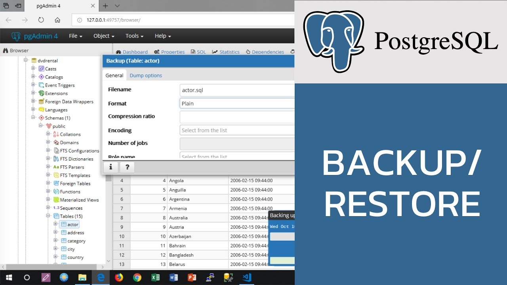Viewport: 507px width, 285px height.
Task: Collapse the Schemas (1) node
Action: (34, 118)
